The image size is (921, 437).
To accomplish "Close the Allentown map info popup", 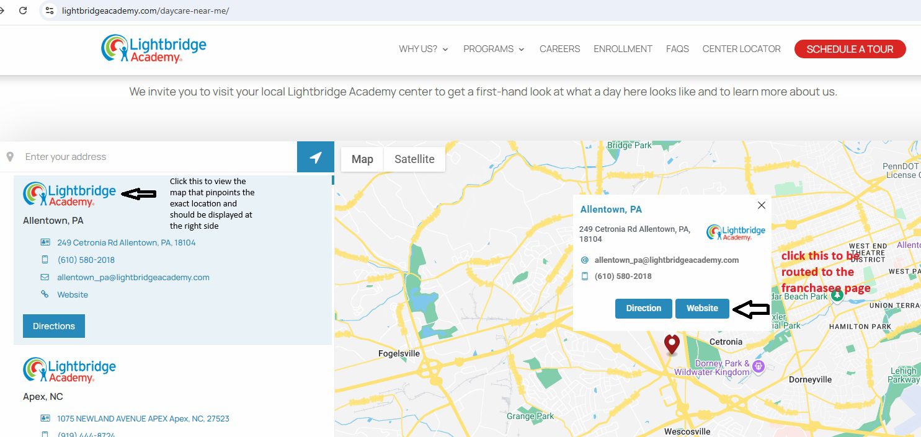I will point(762,205).
